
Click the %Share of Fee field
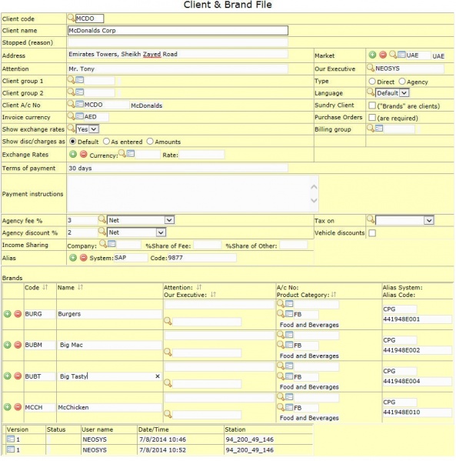pyautogui.click(x=207, y=246)
